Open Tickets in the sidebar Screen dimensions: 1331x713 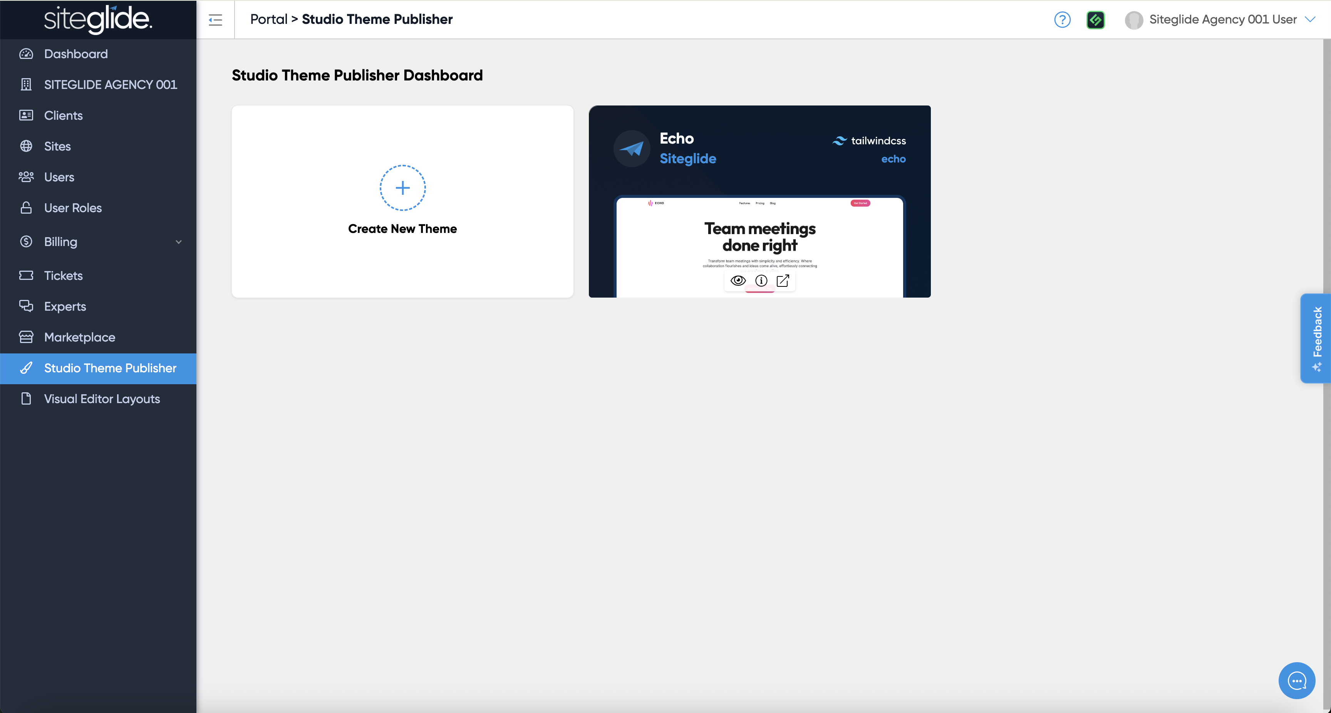(63, 275)
